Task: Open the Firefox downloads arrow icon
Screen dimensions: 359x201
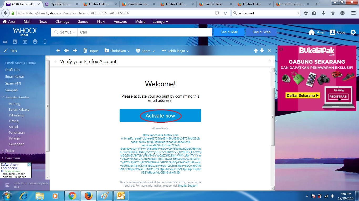Action: pyautogui.click(x=324, y=13)
